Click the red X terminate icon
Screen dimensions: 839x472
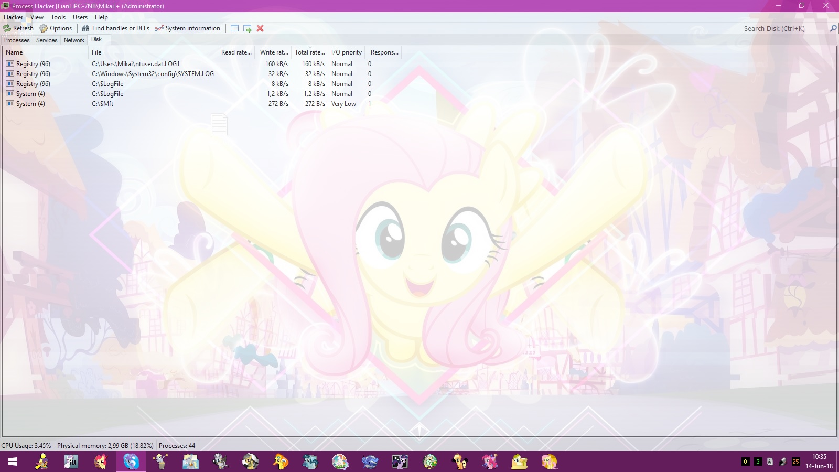[260, 28]
